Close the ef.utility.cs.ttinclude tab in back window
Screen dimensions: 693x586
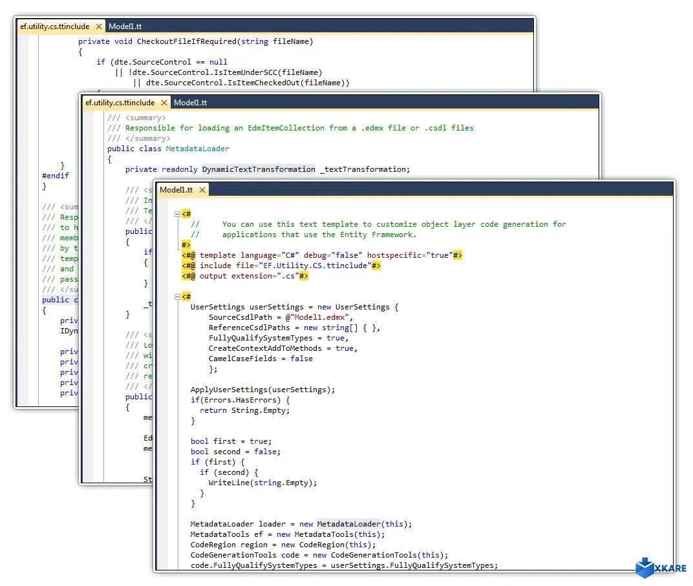(99, 26)
